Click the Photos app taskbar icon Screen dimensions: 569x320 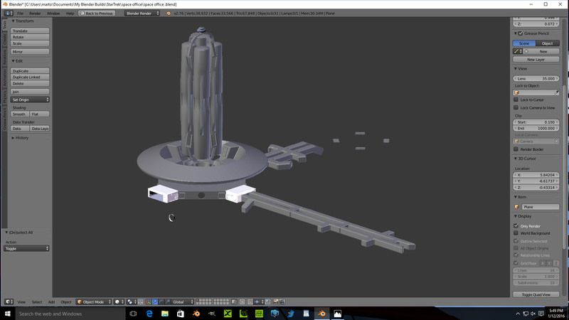click(x=337, y=314)
